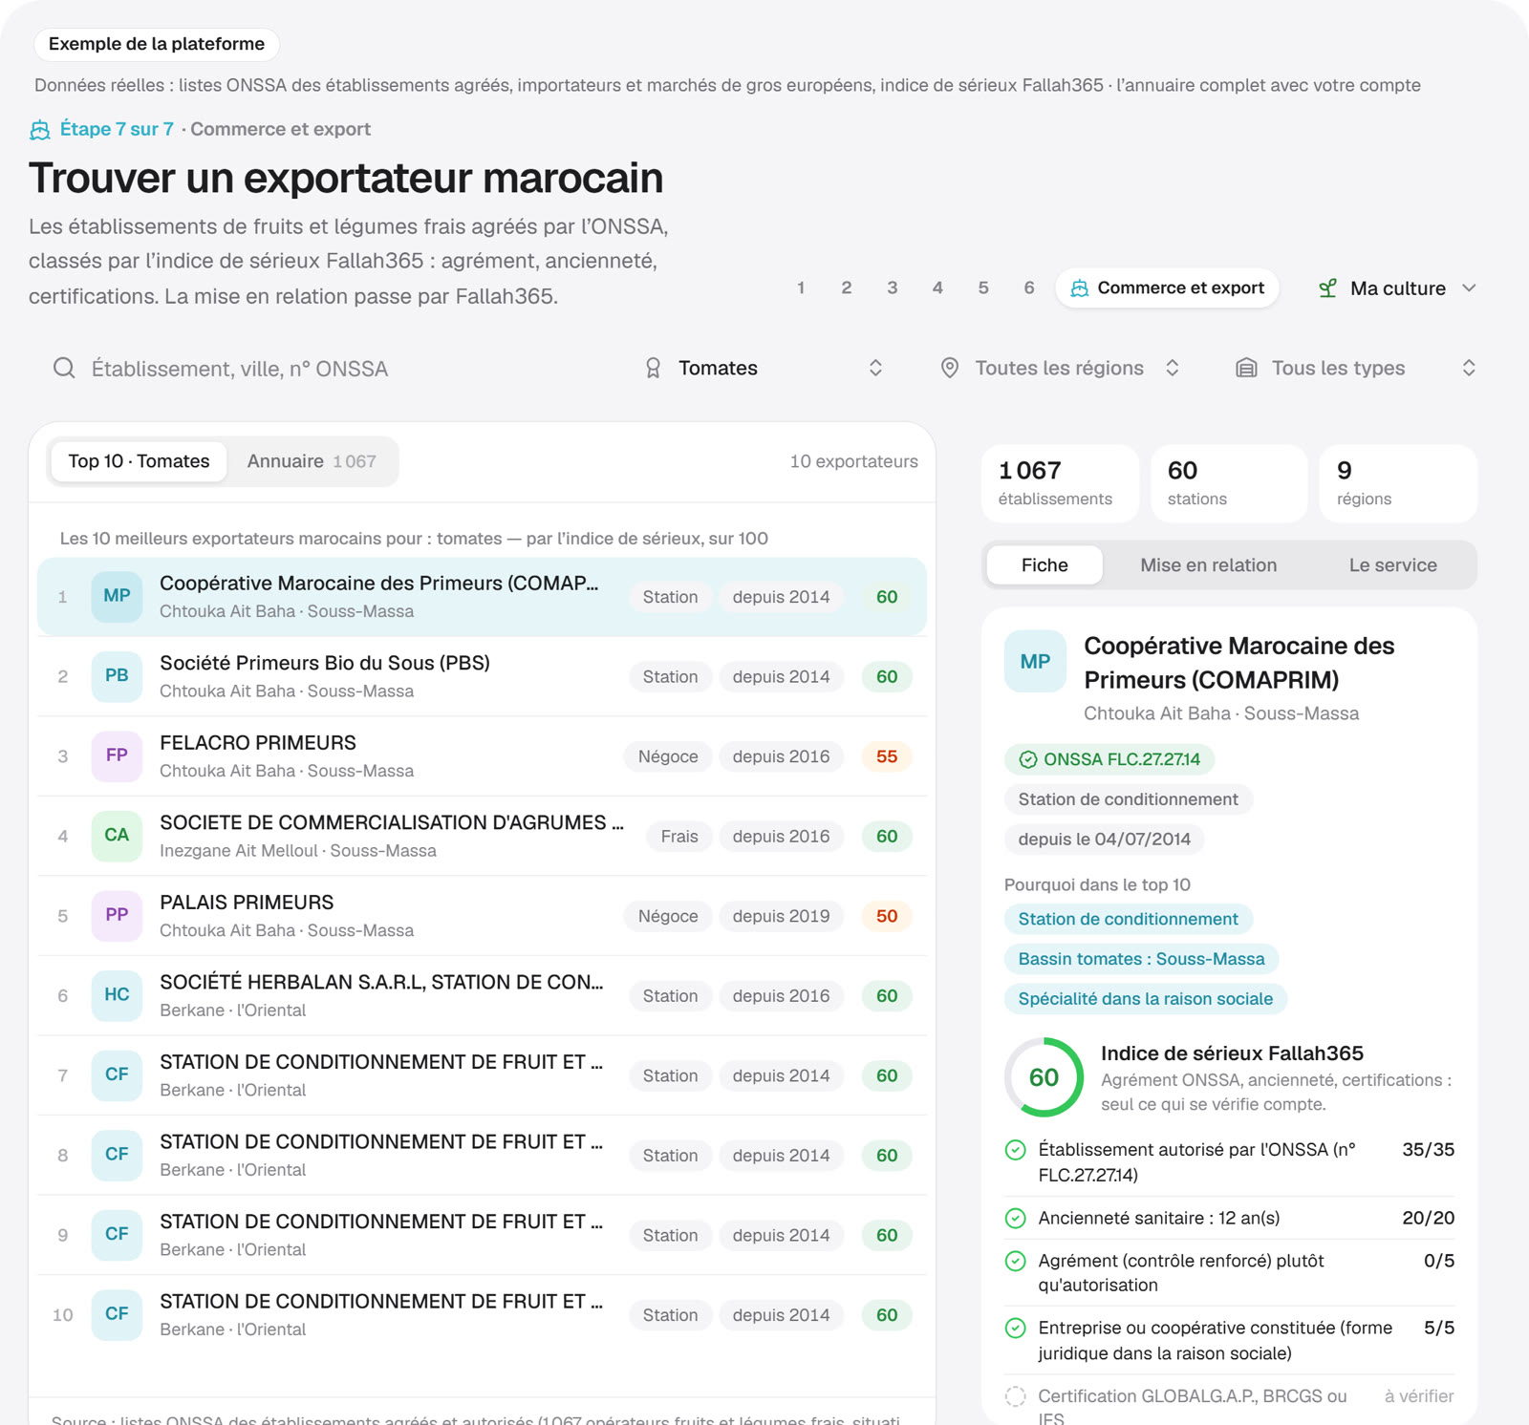Switch to the Annuaire 1 067 tab

tap(312, 461)
